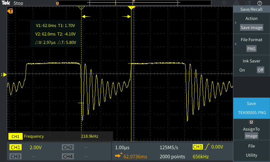Select cursor 2 dashed marker triangle

(x=81, y=8)
